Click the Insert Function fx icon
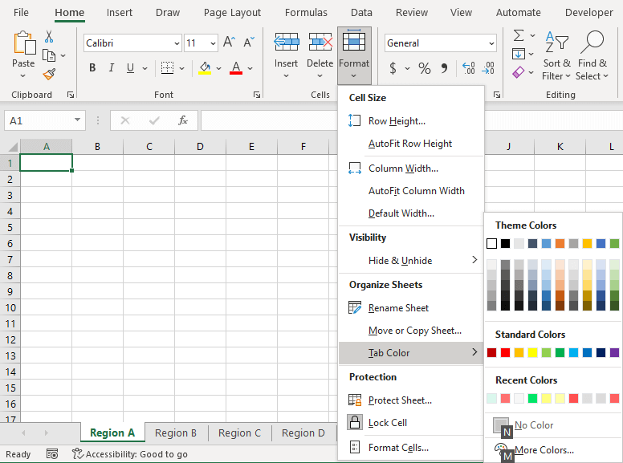 183,120
